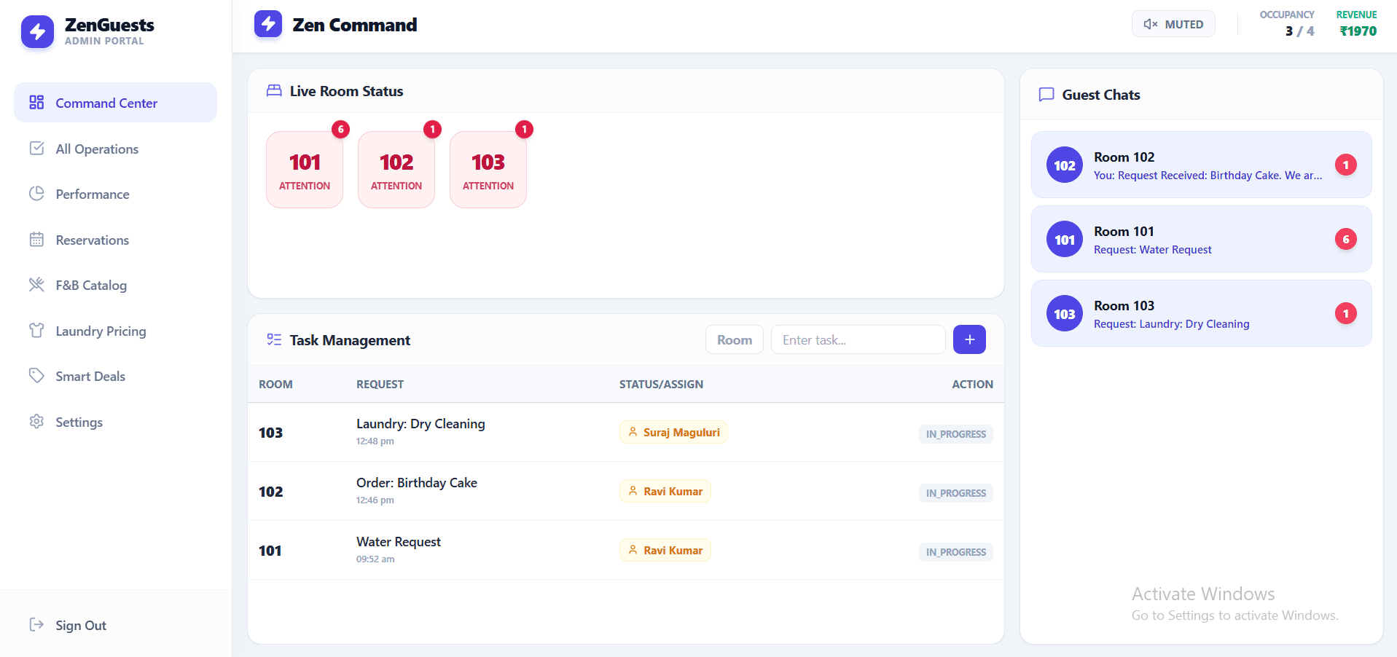Open the Ravi Kumar assignee selector for Birthday Cake

point(664,491)
